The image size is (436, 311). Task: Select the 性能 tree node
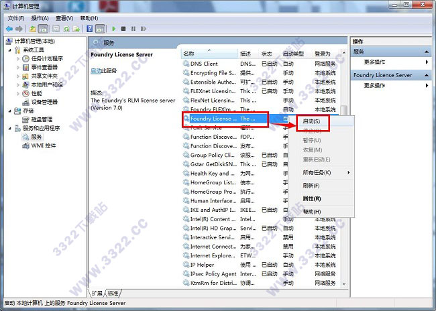pyautogui.click(x=37, y=93)
